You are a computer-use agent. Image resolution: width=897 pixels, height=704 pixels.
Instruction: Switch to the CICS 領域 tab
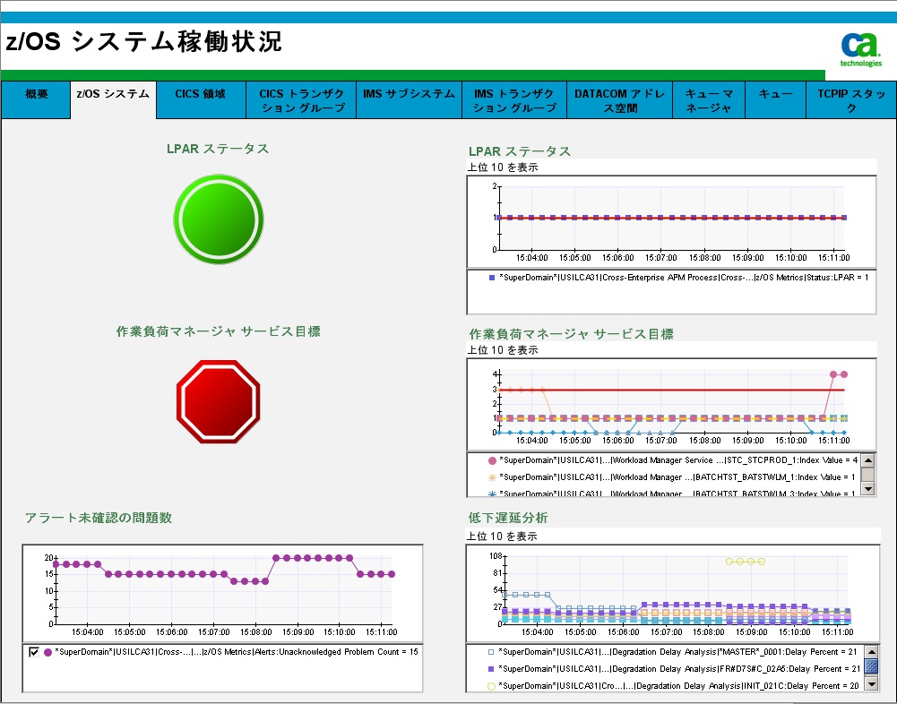(x=200, y=99)
